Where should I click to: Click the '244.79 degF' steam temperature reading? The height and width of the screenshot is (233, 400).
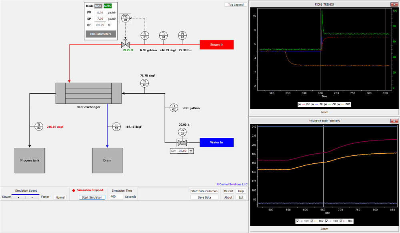(168, 50)
